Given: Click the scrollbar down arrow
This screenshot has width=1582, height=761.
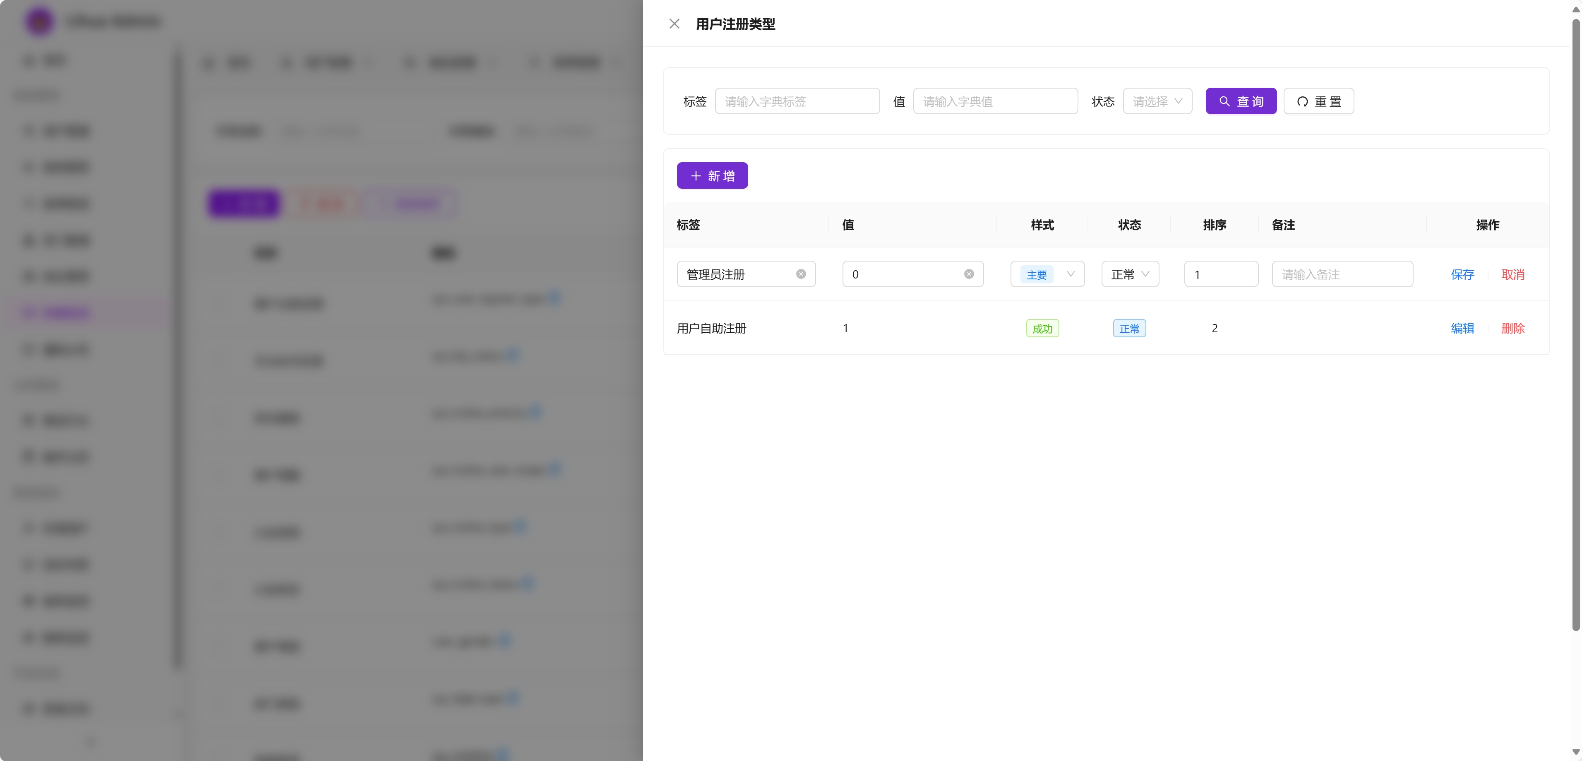Looking at the screenshot, I should pos(1576,752).
